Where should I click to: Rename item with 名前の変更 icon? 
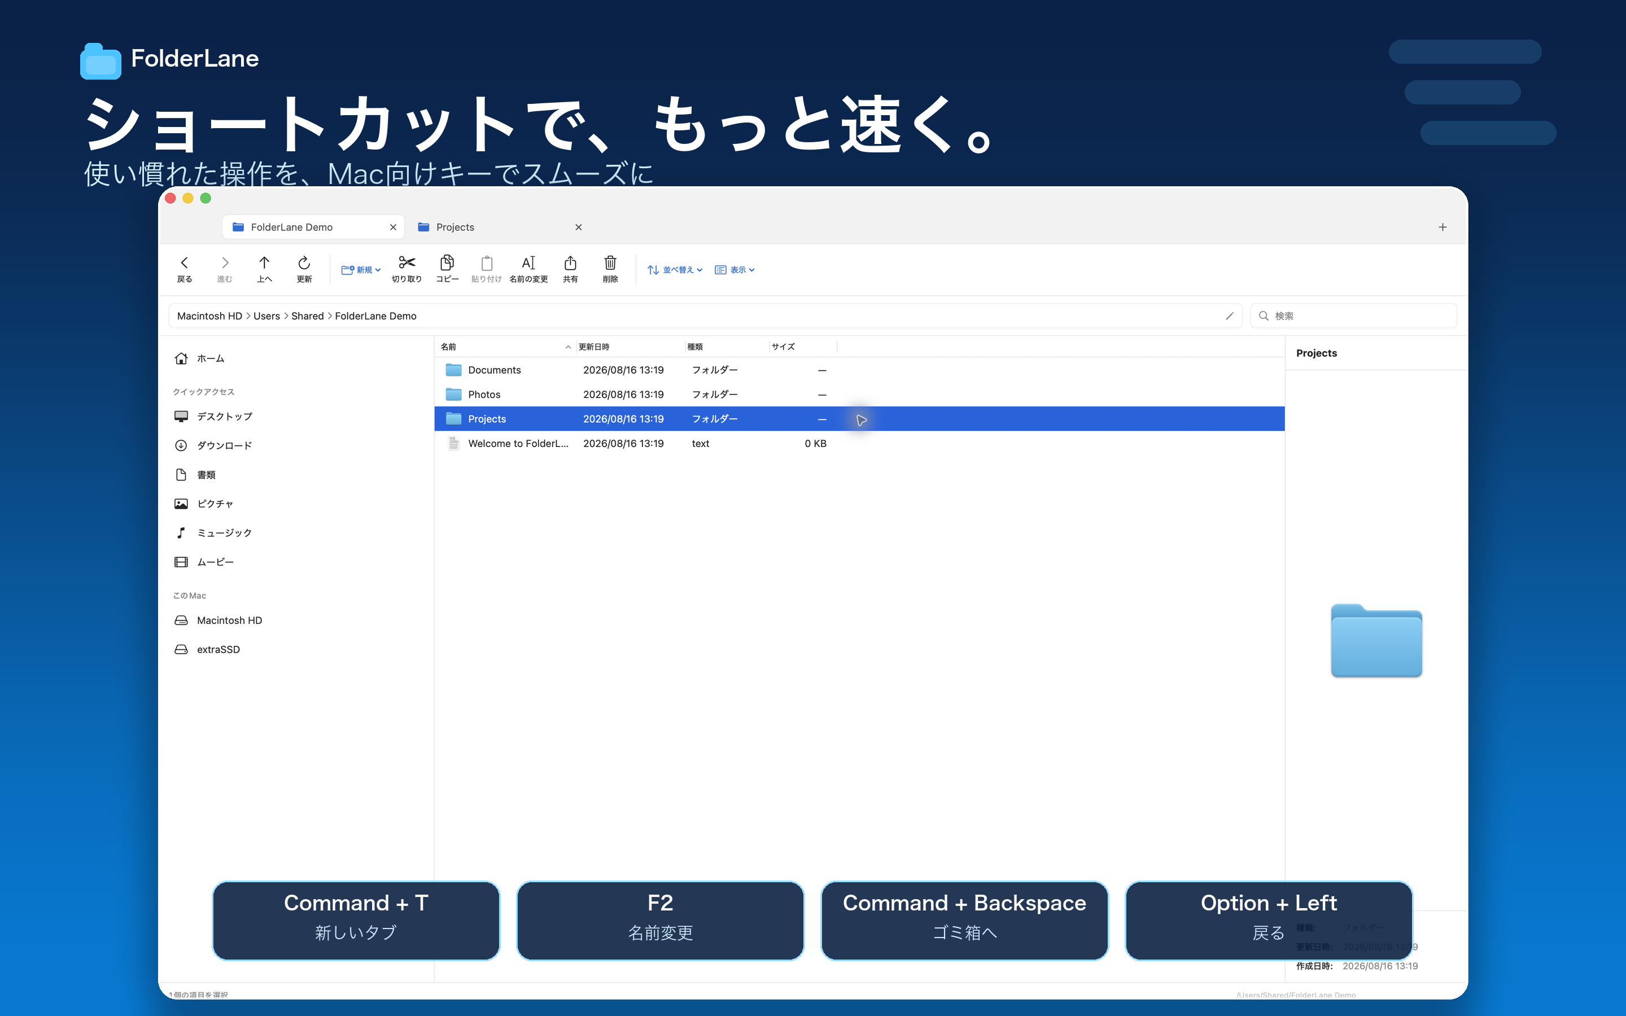click(x=529, y=269)
